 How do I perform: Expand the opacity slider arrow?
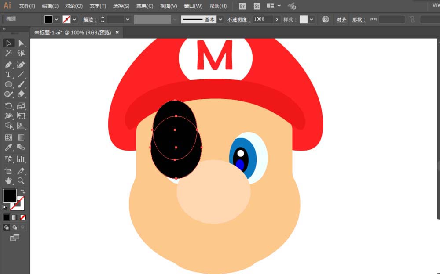click(277, 19)
